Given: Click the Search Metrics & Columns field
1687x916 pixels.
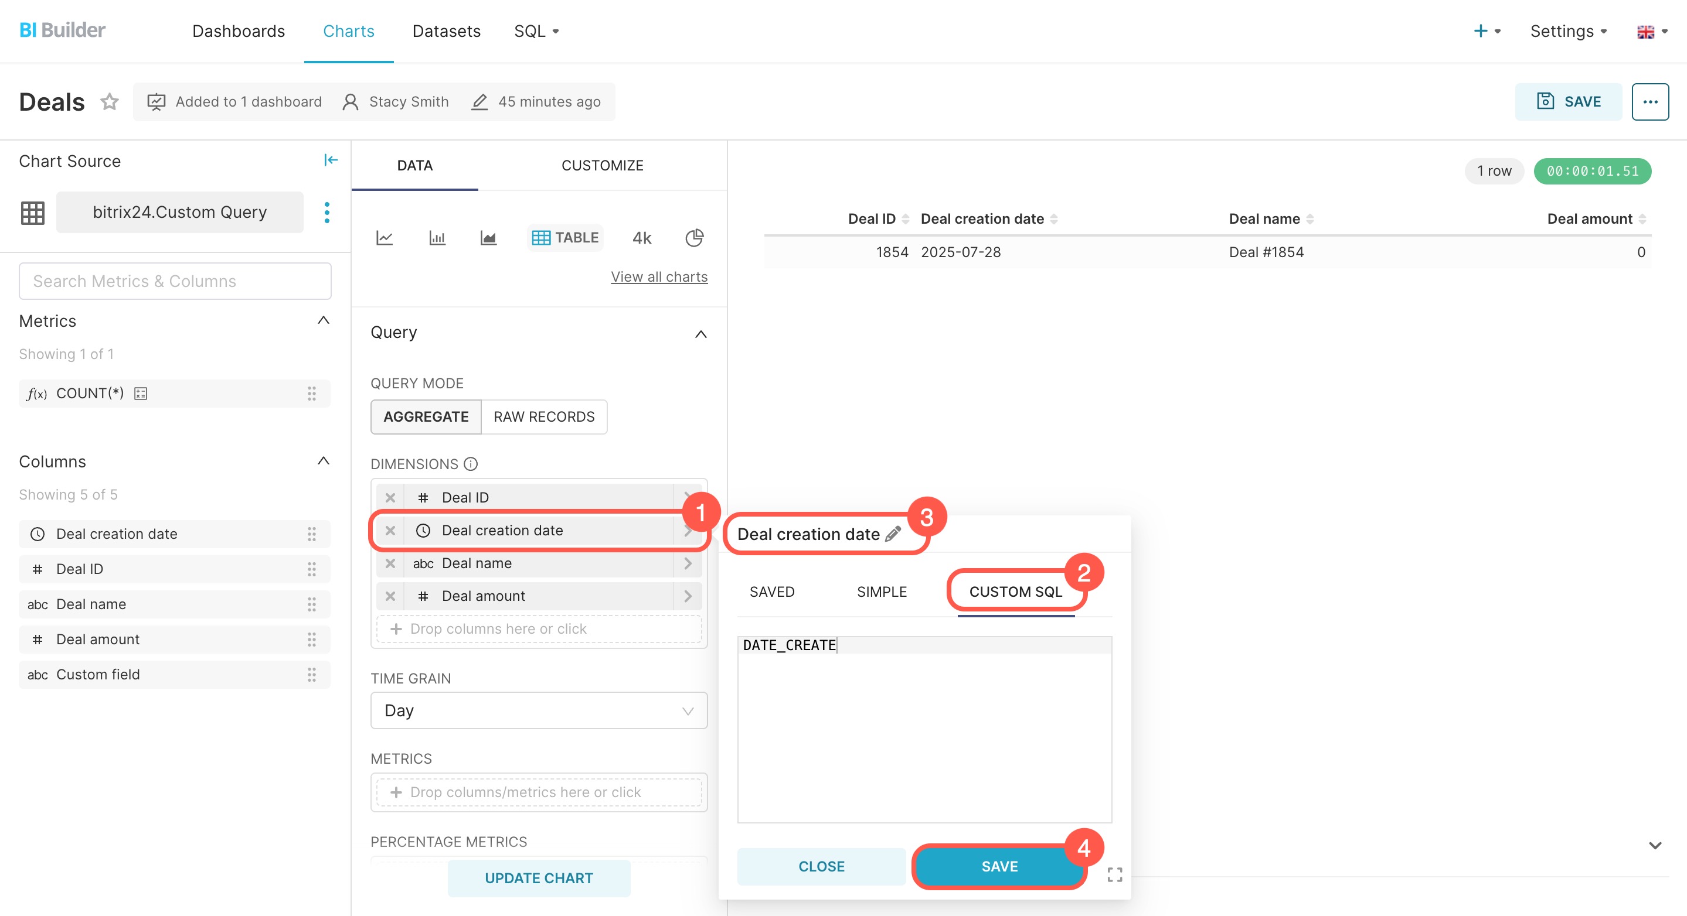Looking at the screenshot, I should (x=175, y=281).
